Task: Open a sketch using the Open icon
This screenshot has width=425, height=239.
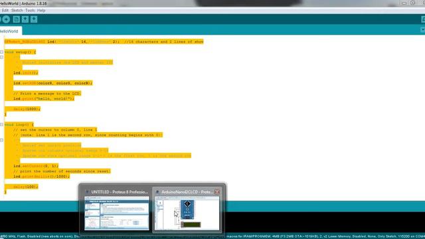Action: pyautogui.click(x=25, y=19)
